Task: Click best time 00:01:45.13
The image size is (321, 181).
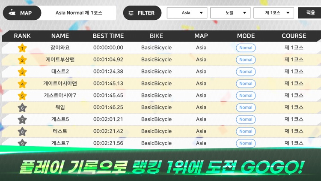Action: 108,83
